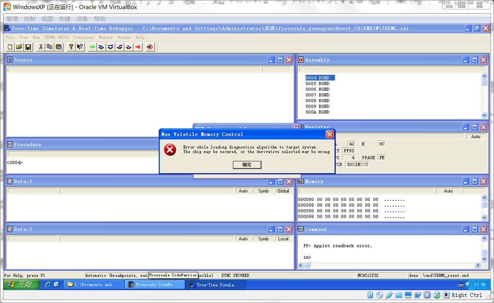This screenshot has width=494, height=303.
Task: Click VirtualBox hard disk status icon
Action: (x=370, y=295)
